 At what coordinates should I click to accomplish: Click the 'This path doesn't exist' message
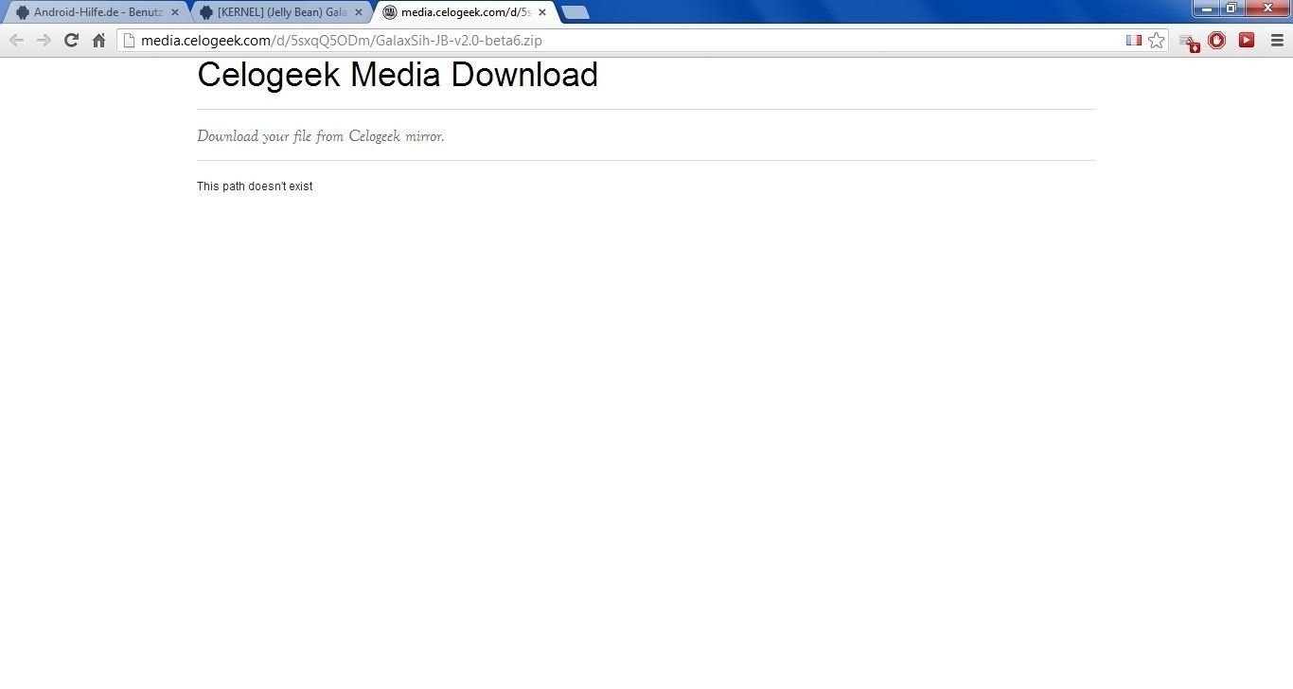[255, 186]
